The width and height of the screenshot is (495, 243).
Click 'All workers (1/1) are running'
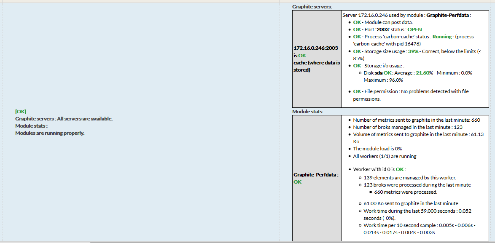[385, 156]
